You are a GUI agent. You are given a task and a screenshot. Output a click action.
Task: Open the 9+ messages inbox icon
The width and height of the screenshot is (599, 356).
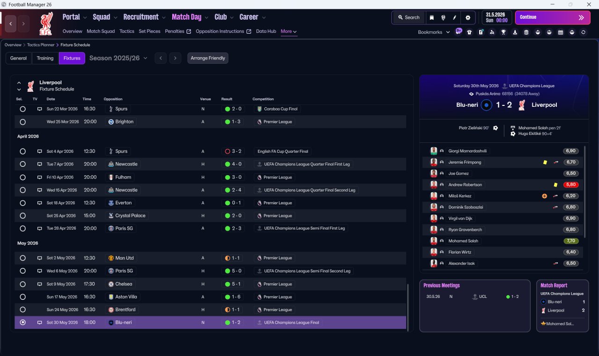coord(459,31)
